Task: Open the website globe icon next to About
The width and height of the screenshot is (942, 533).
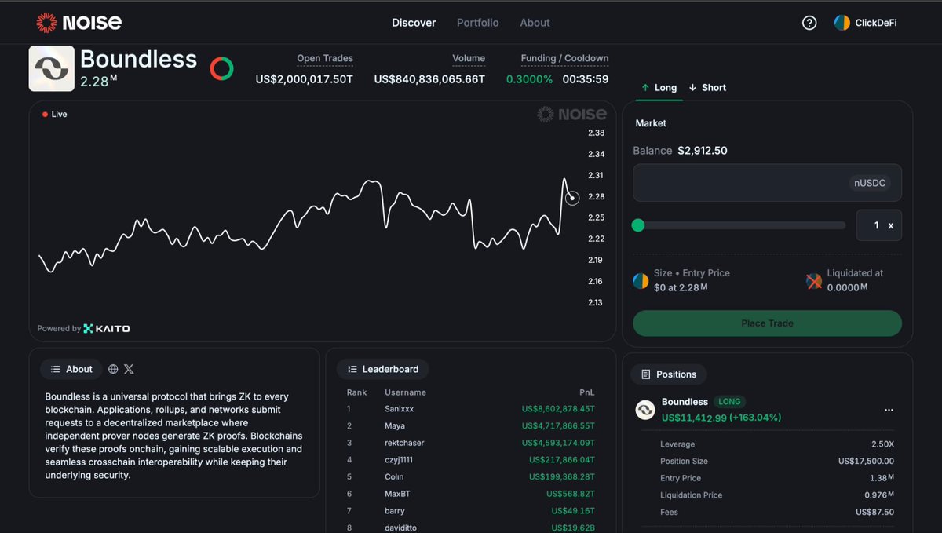Action: [113, 369]
